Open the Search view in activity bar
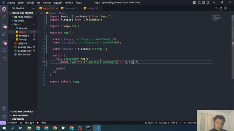 (x=4, y=17)
